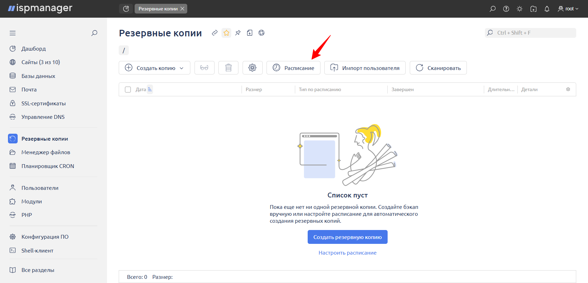588x283 pixels.
Task: Click the trash delete icon in toolbar
Action: tap(228, 68)
